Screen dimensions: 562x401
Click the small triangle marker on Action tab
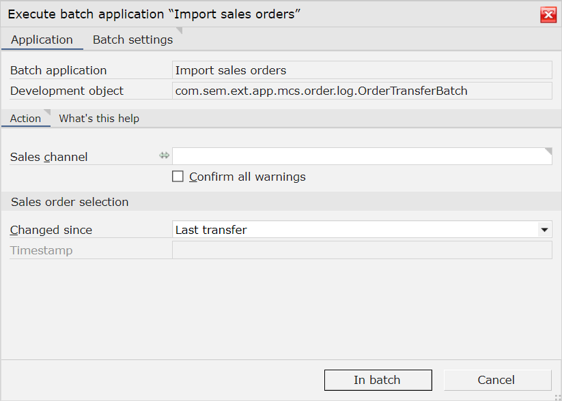[47, 113]
